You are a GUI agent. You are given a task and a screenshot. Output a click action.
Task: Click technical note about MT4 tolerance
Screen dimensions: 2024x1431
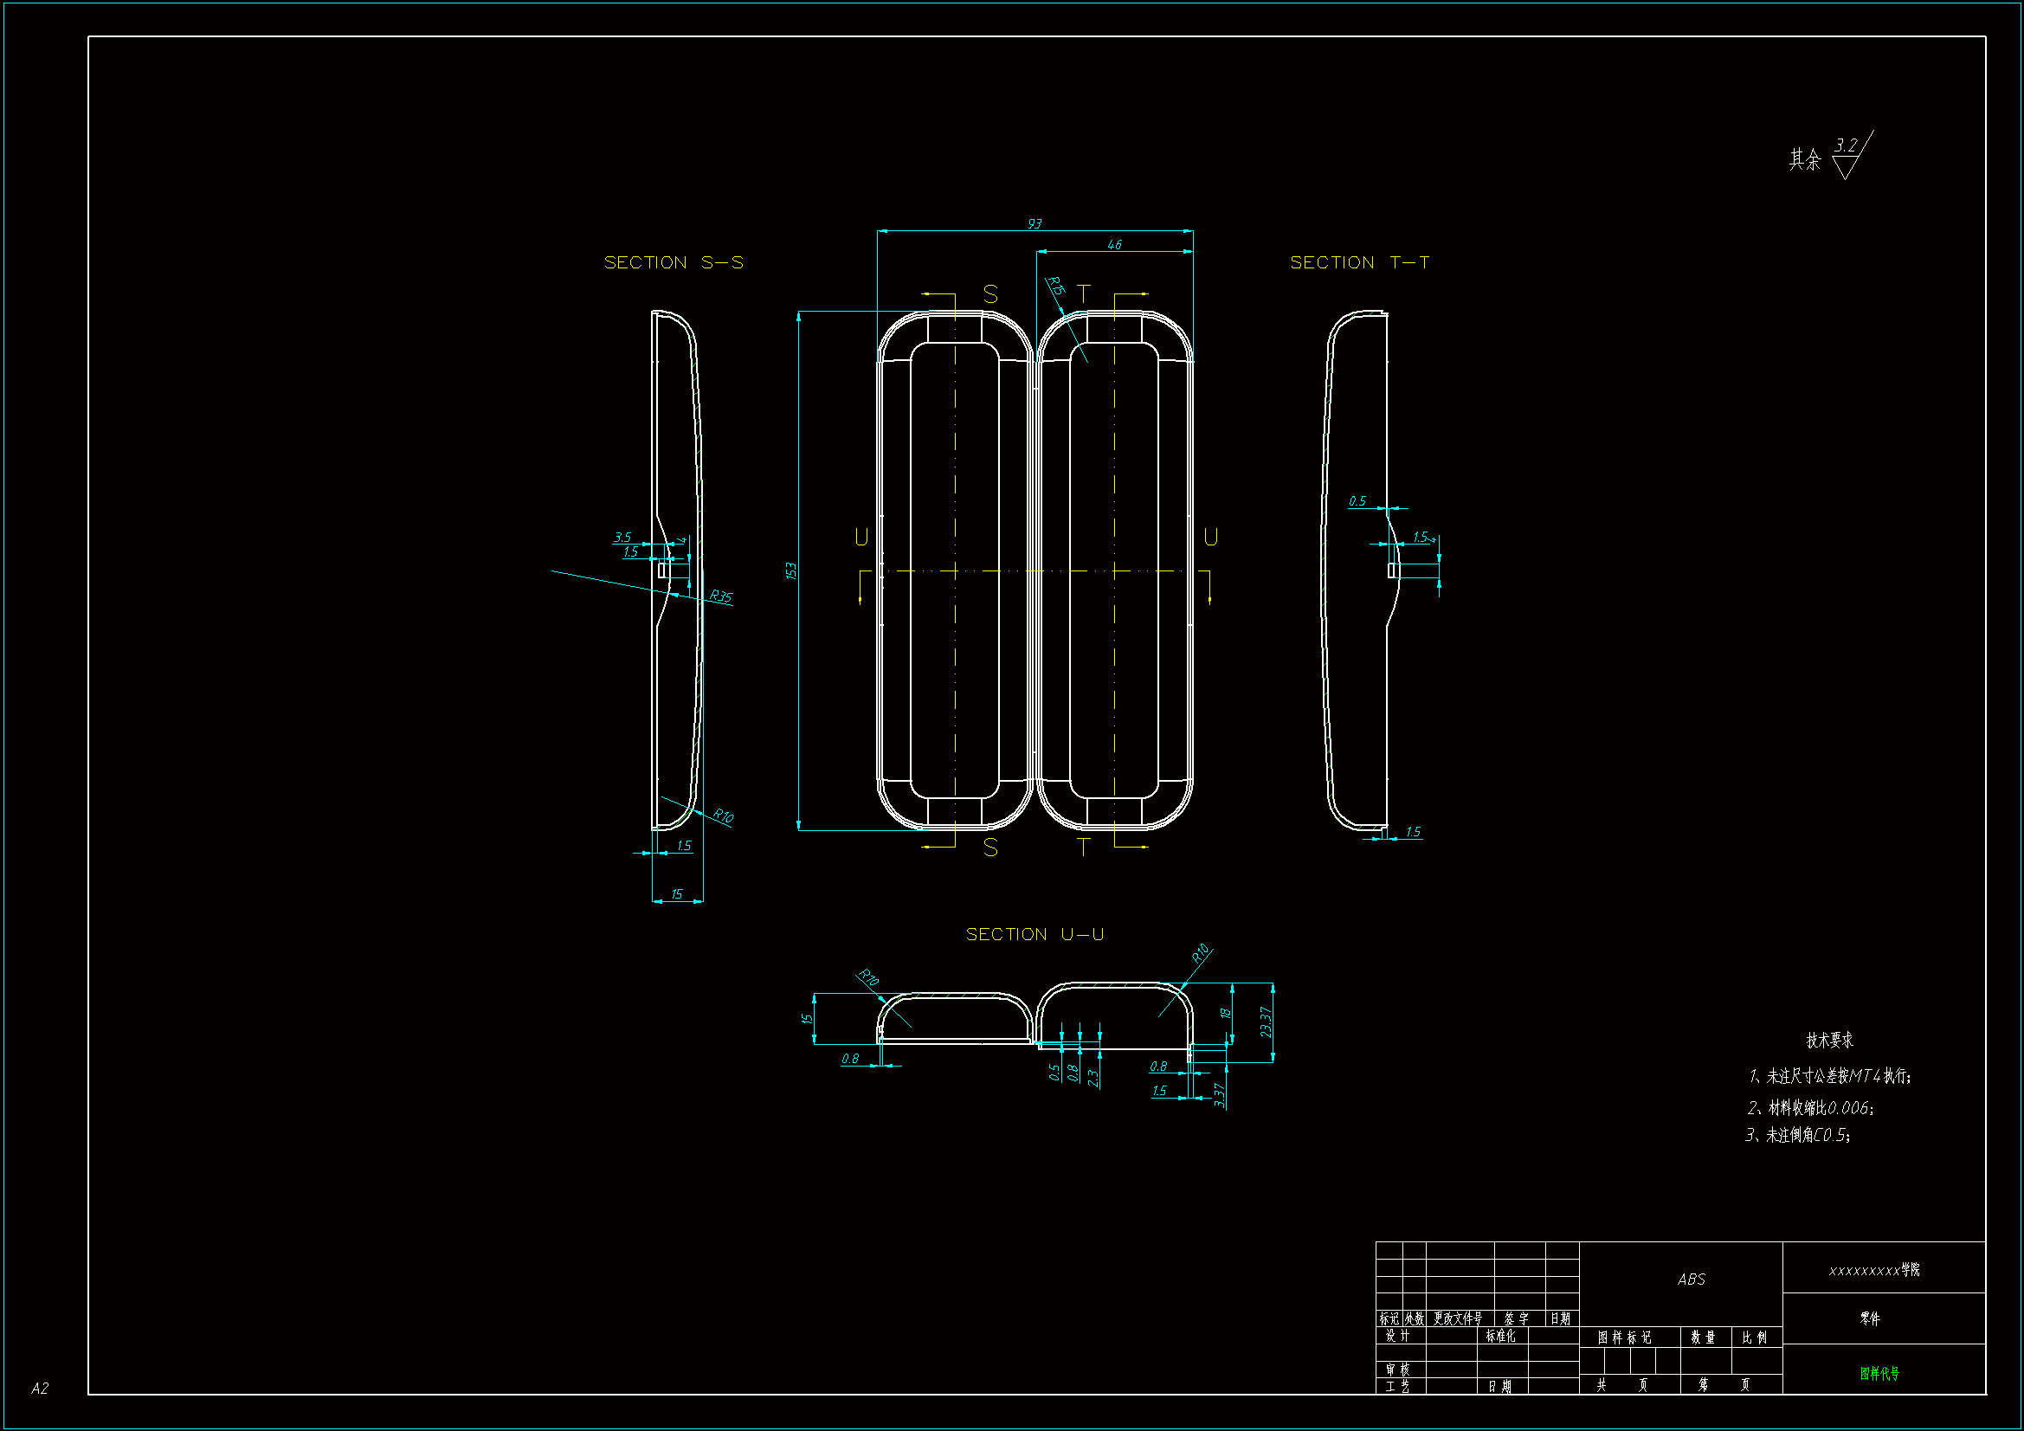[x=1829, y=1076]
